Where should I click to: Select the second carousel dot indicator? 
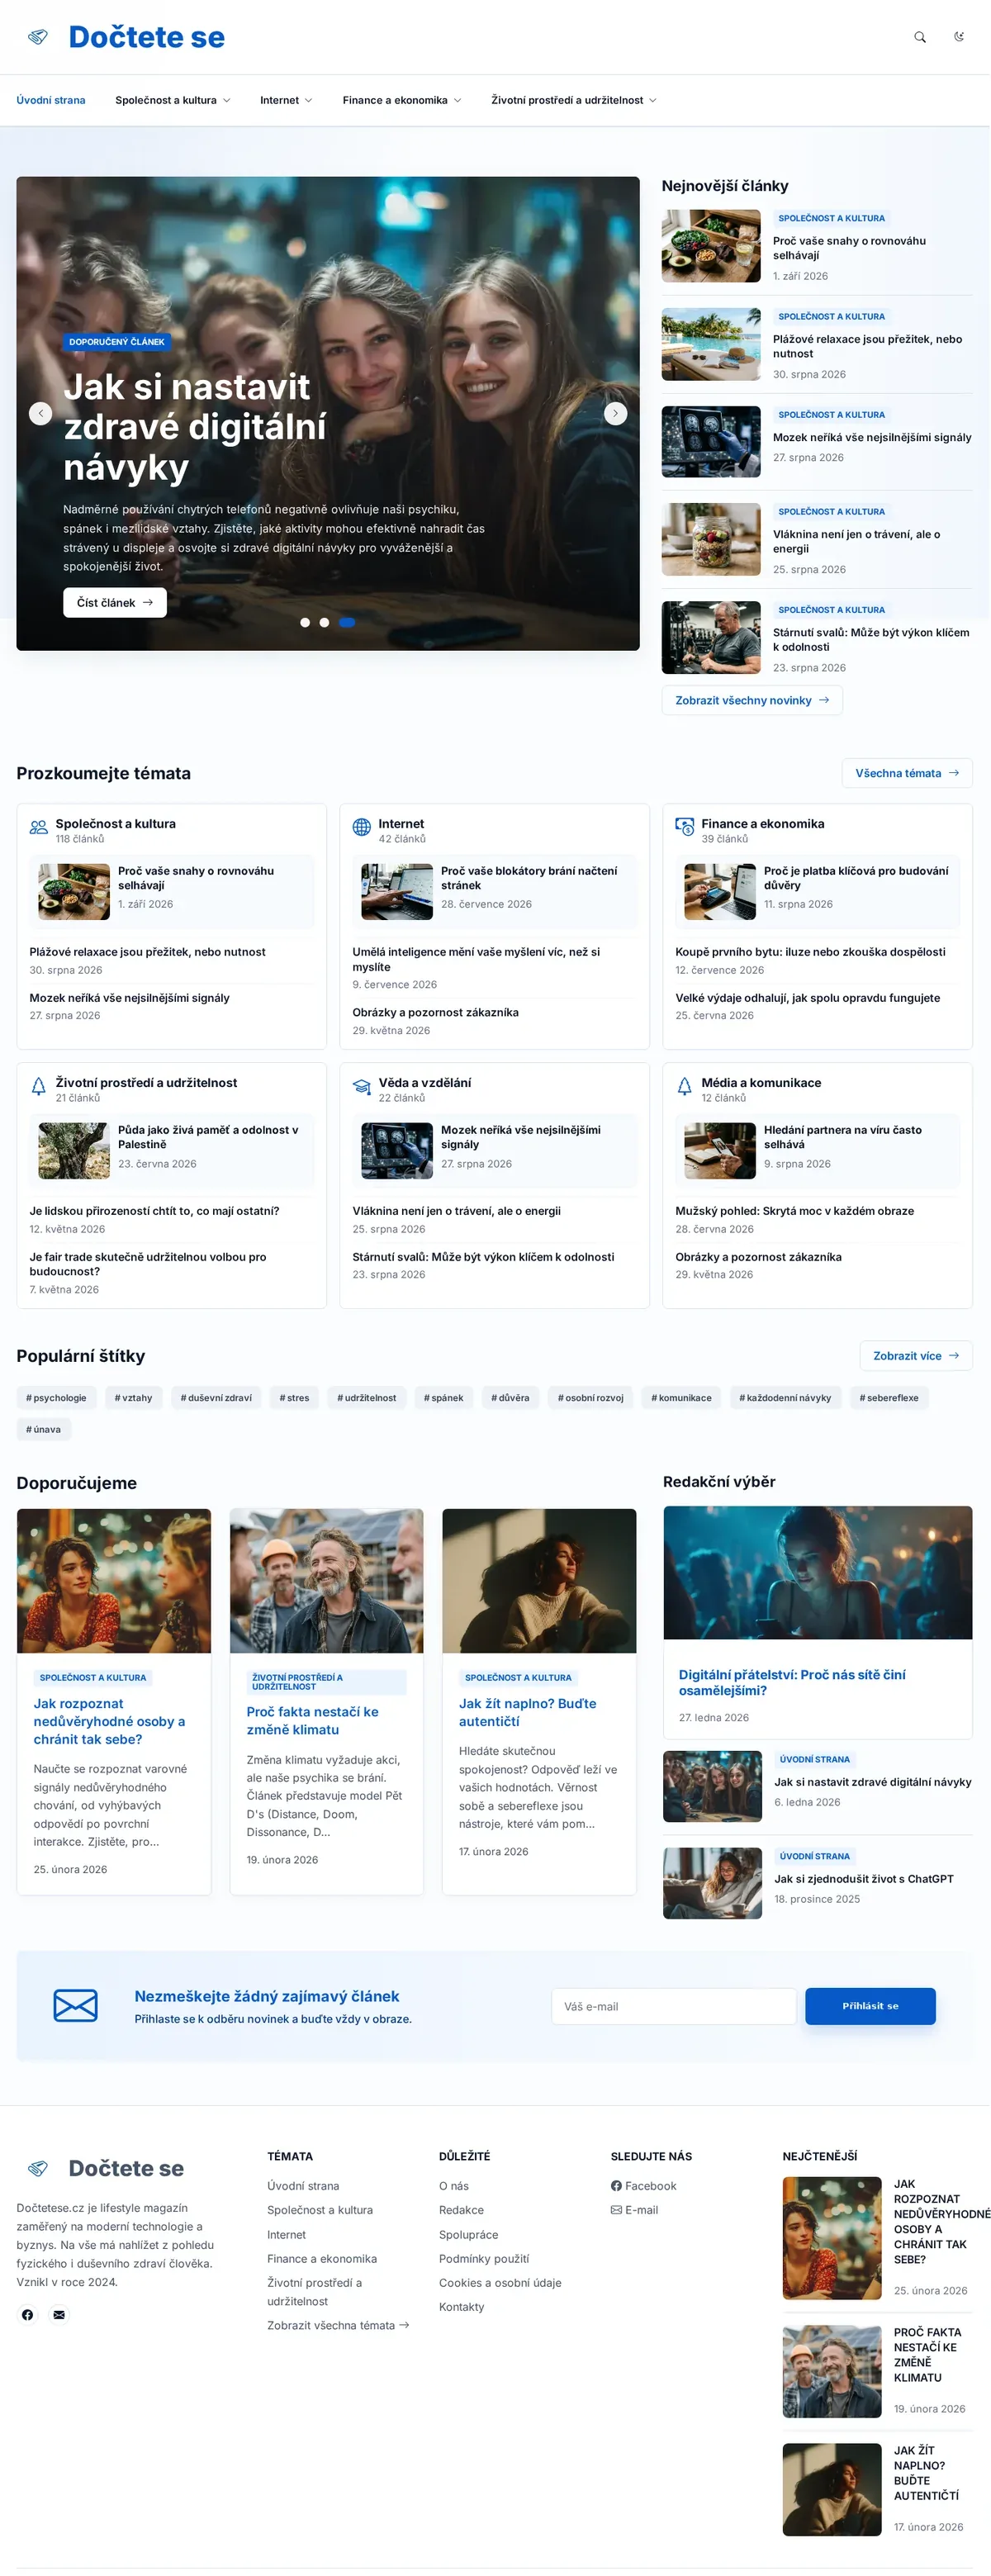[324, 622]
